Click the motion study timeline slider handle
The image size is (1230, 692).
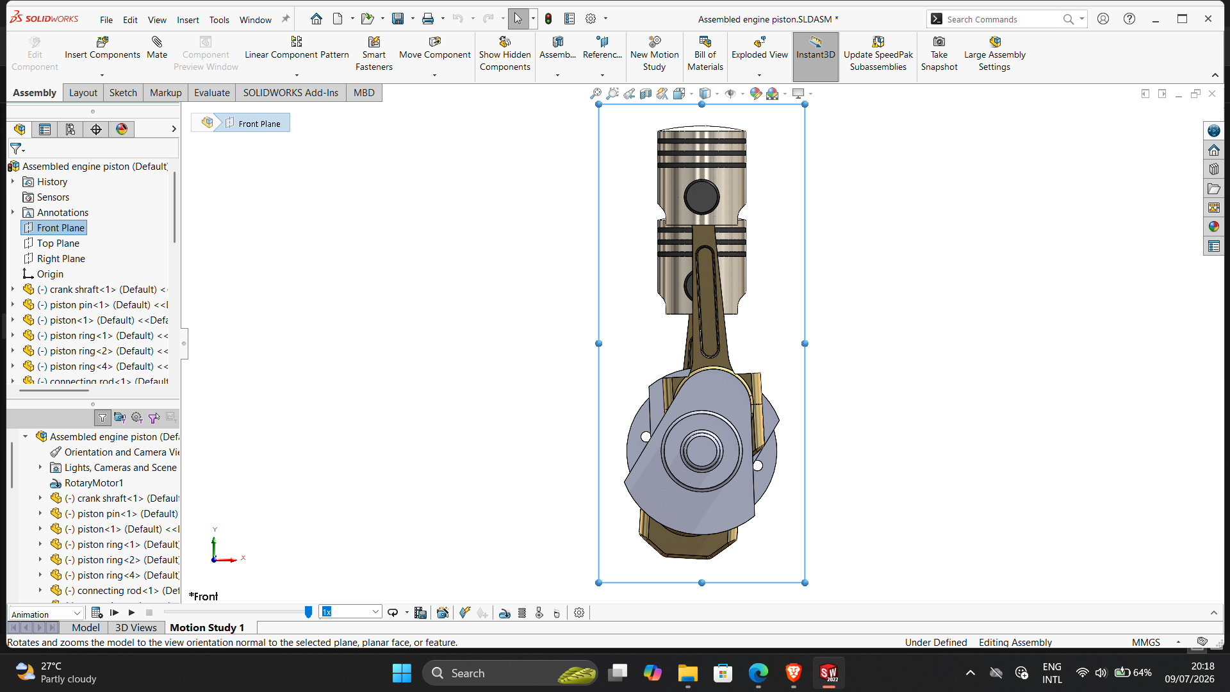coord(308,613)
